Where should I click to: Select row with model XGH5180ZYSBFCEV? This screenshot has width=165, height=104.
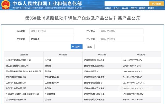pyautogui.click(x=82, y=60)
